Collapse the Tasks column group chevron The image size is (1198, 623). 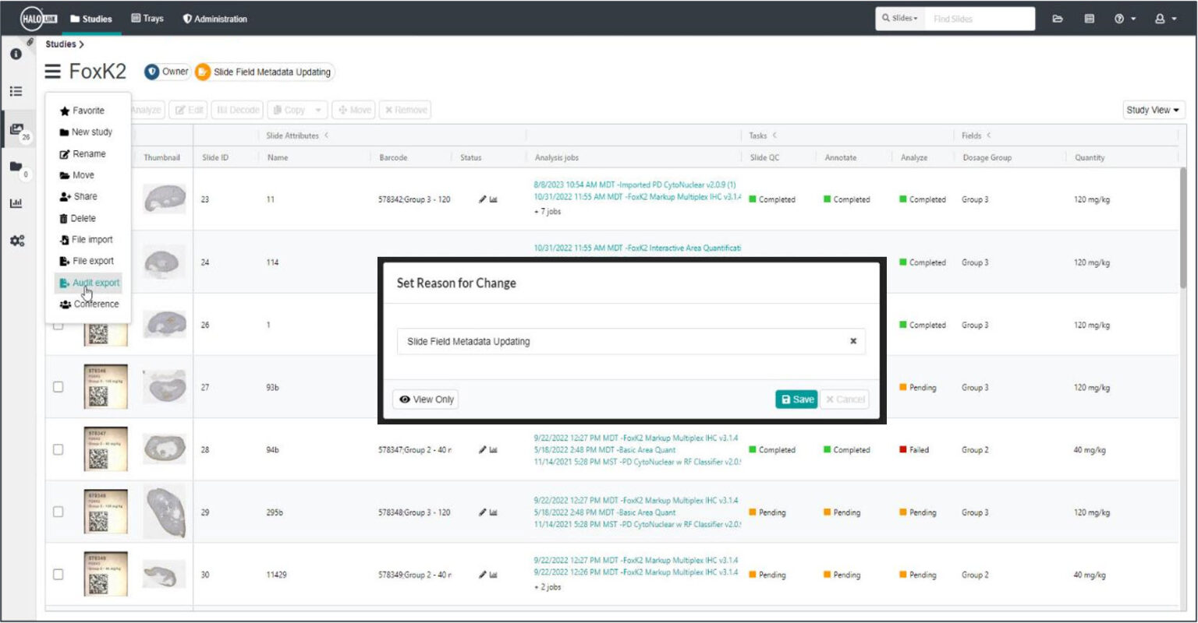(x=774, y=136)
